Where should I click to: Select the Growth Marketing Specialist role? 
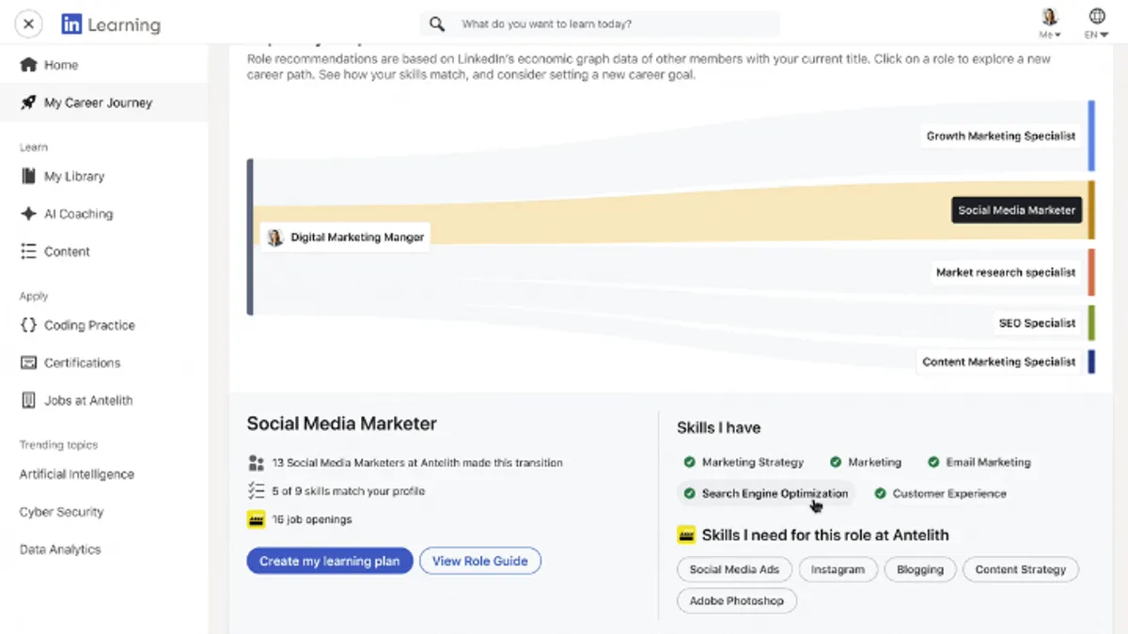pyautogui.click(x=1000, y=136)
